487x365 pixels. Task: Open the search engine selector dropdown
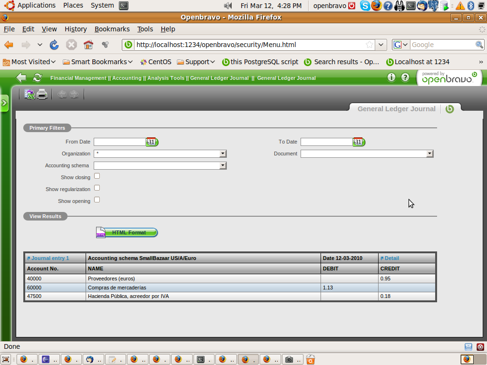(401, 45)
